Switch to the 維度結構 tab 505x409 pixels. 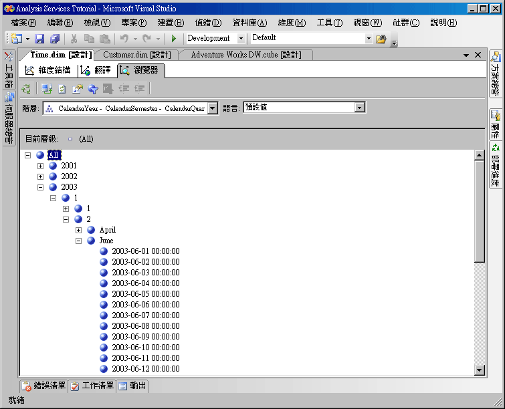(47, 70)
